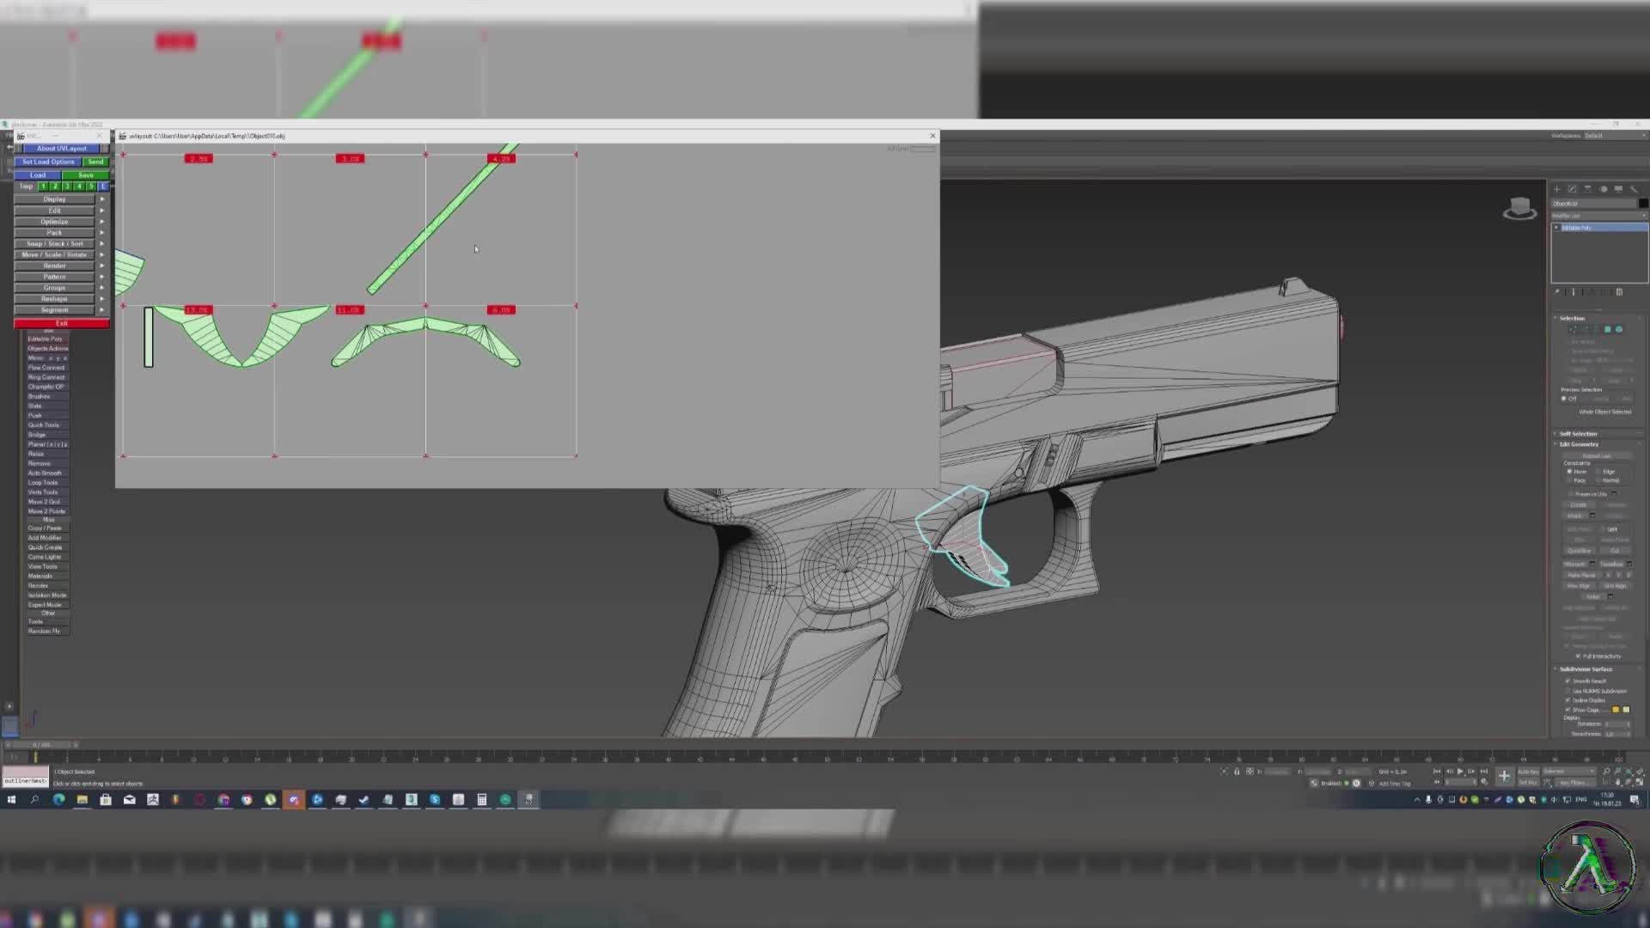Expand the Display submenu in UVLayout
Image resolution: width=1650 pixels, height=928 pixels.
53,198
